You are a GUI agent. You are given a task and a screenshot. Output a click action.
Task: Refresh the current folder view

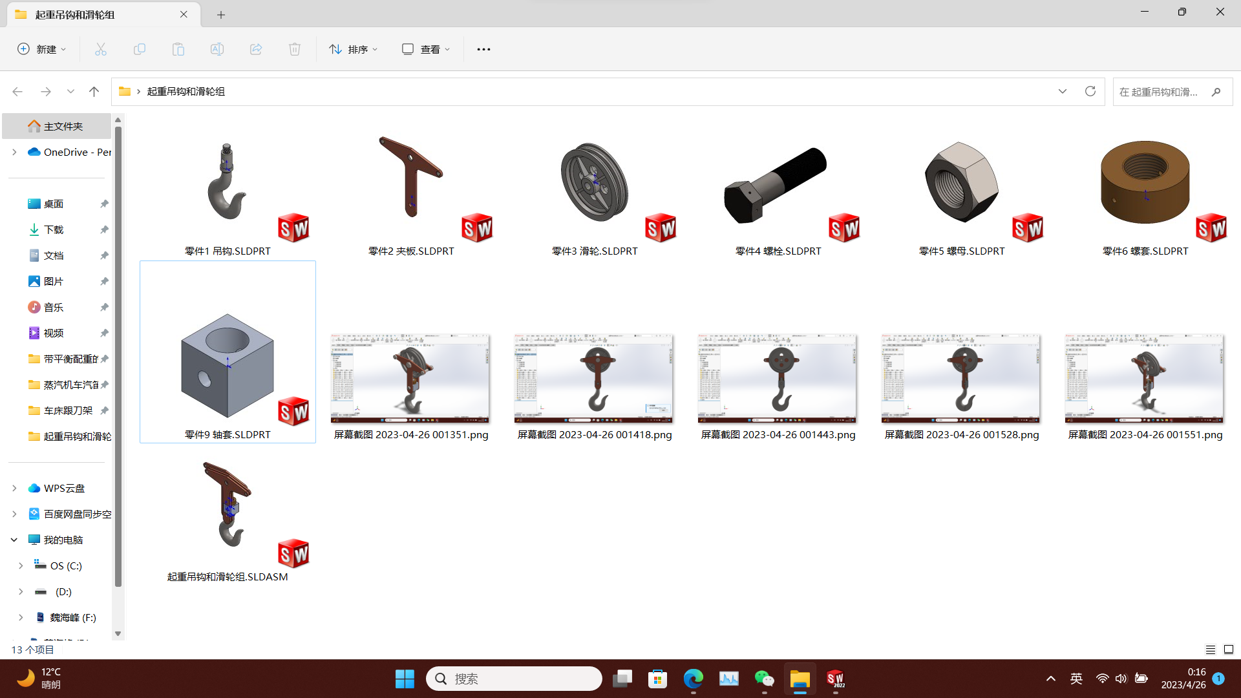pos(1090,91)
